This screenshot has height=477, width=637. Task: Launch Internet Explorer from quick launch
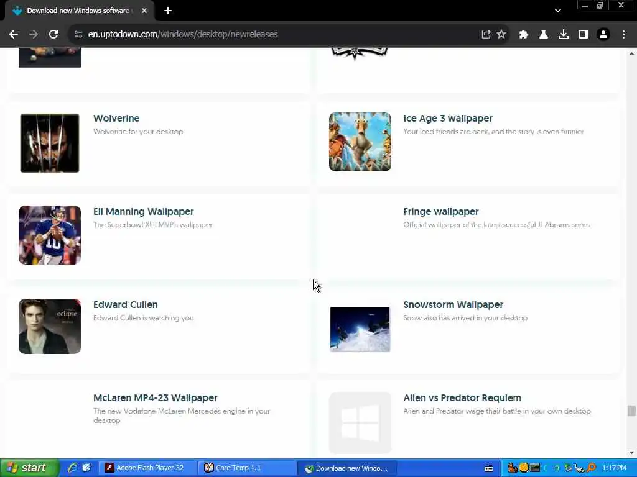click(73, 468)
